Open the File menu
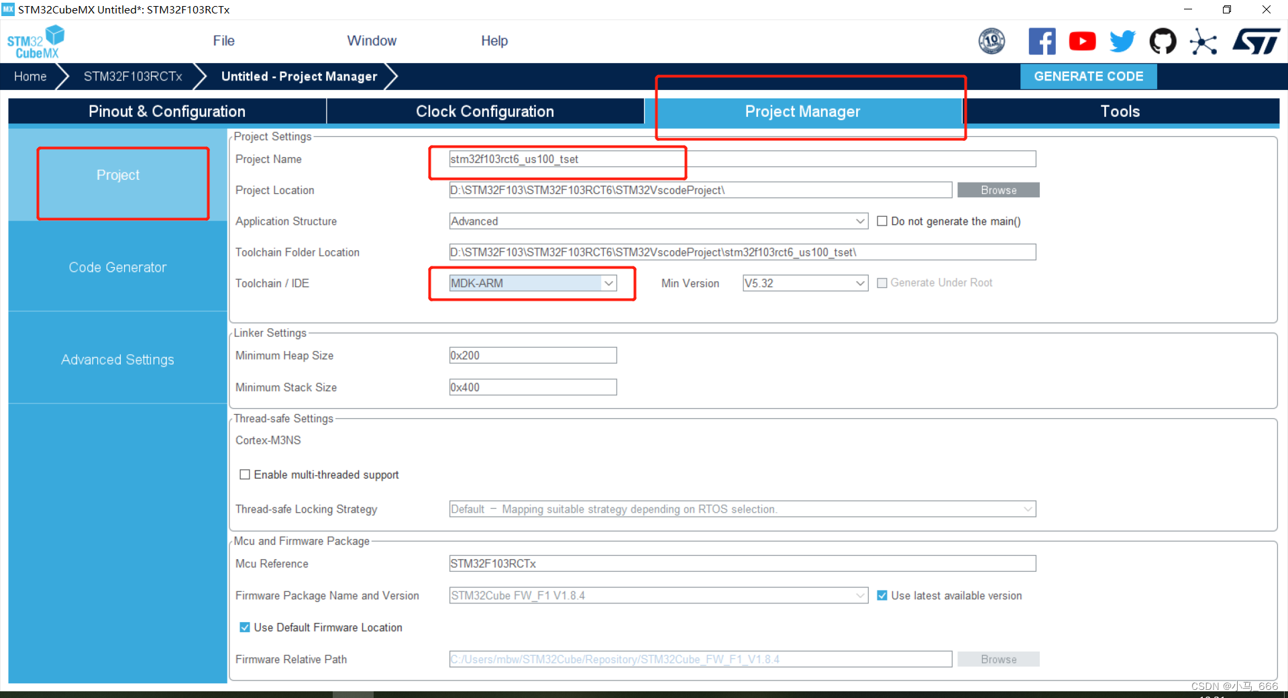 223,41
